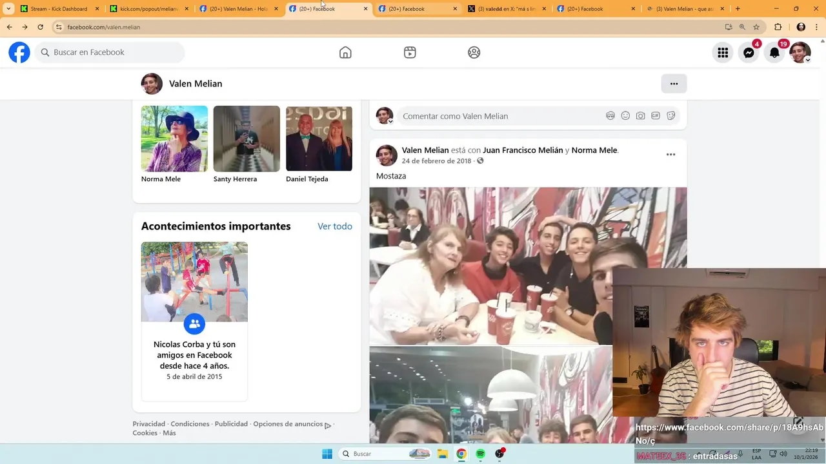Attach a photo with camera icon
Image resolution: width=826 pixels, height=464 pixels.
(x=640, y=116)
